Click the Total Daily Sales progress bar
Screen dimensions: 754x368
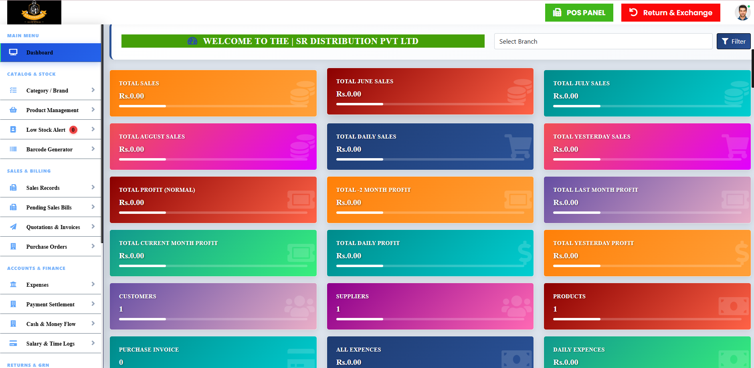point(430,159)
